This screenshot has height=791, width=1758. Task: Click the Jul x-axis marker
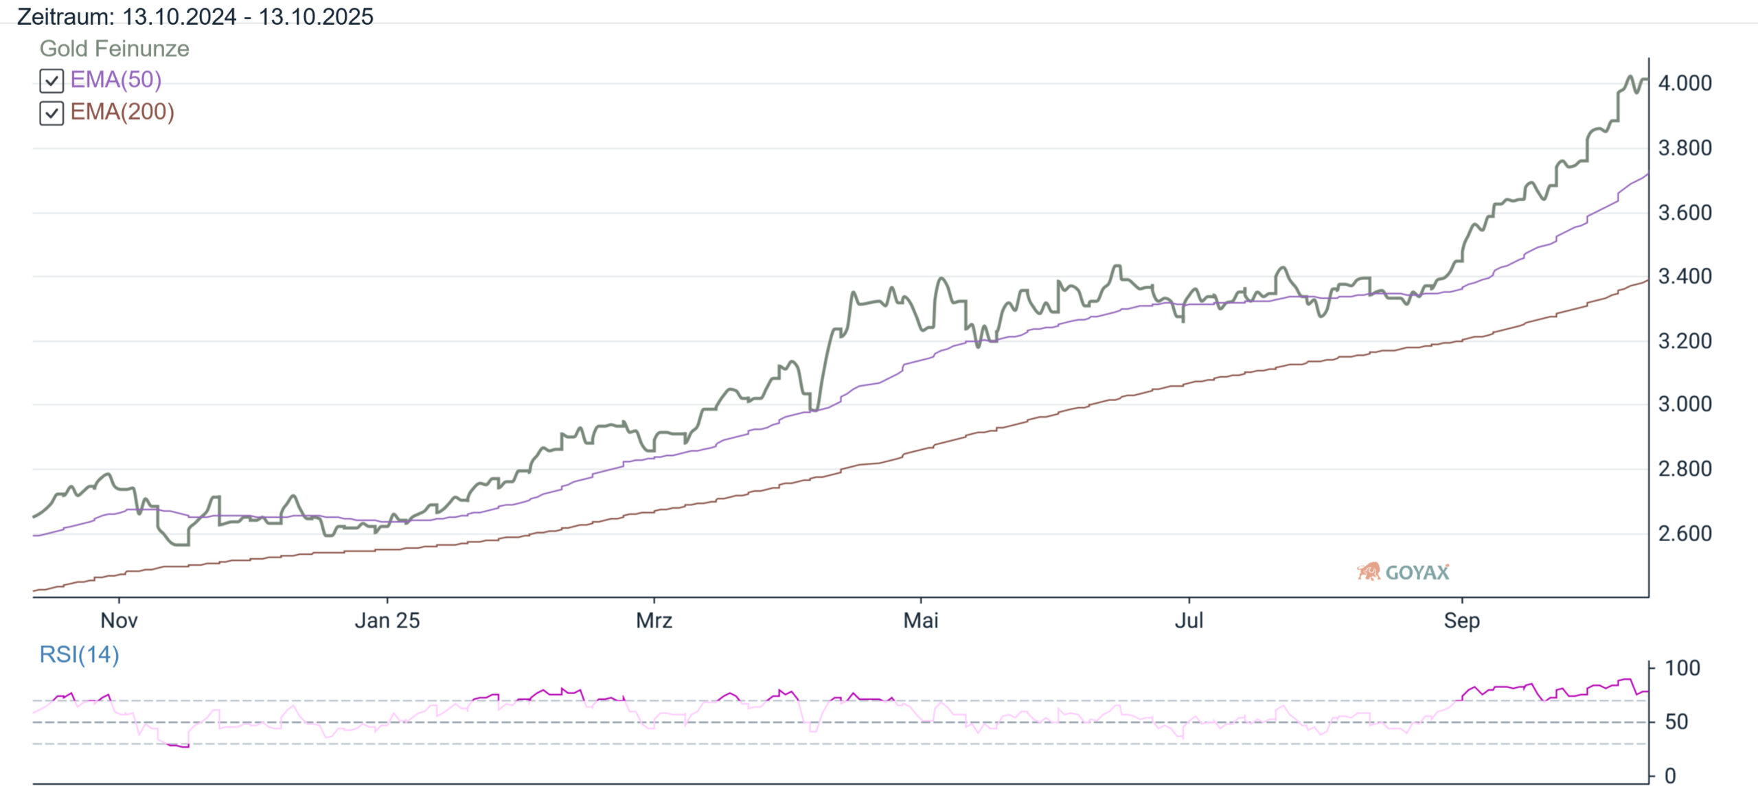point(1189,620)
